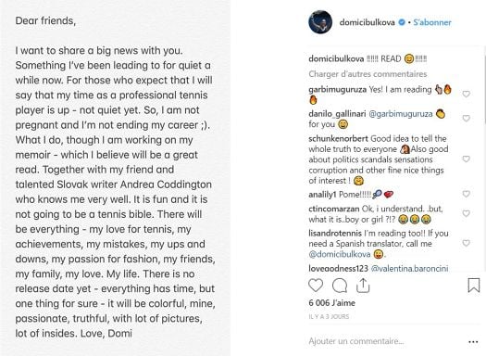Open domicibulkova profile picture
Image resolution: width=486 pixels, height=356 pixels.
(x=320, y=22)
